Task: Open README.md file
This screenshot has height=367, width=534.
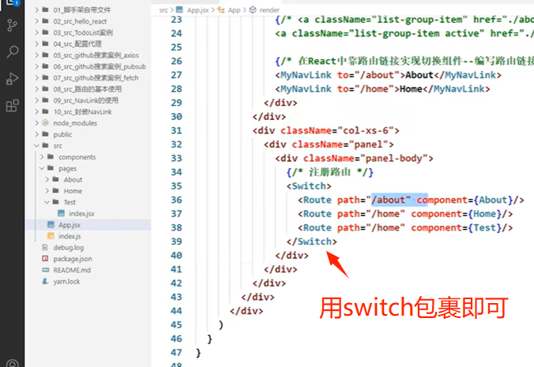Action: pos(72,270)
